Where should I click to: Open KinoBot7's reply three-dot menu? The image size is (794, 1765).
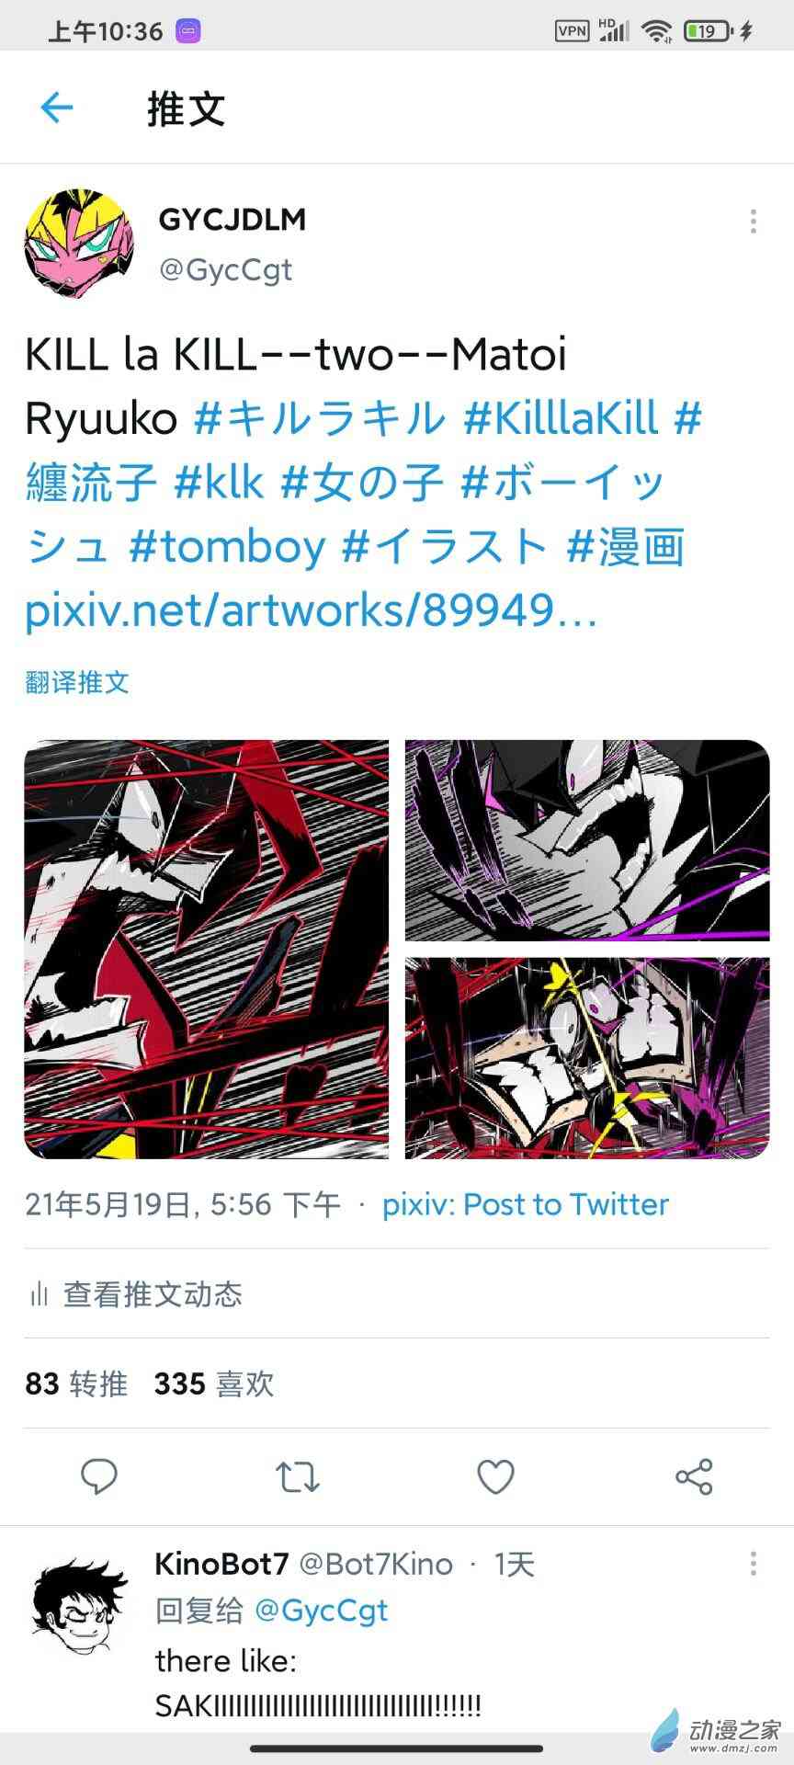[753, 1563]
